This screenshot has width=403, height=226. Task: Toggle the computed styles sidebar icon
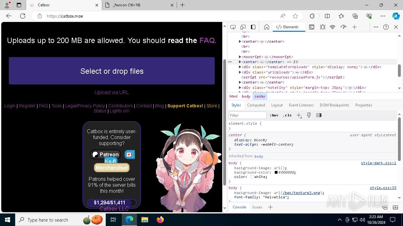[319, 115]
